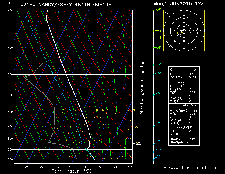Viewport: 225px width, 174px height.
Task: Click the 'Mischungsverh. (g/kg)' axis label
Action: tap(141, 87)
